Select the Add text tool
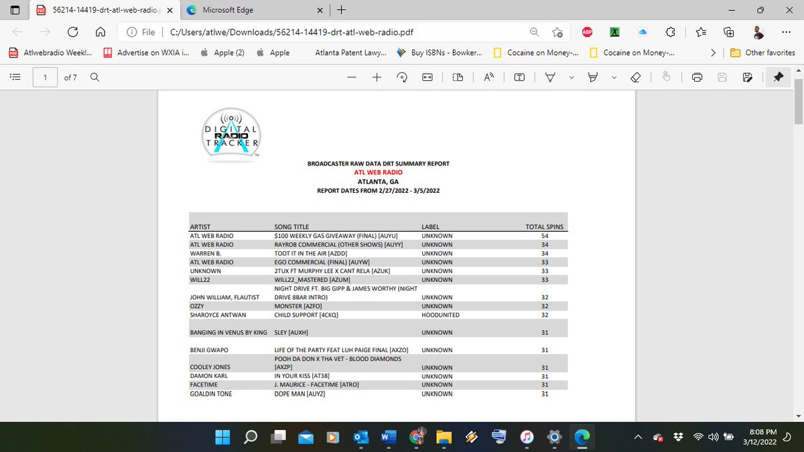The image size is (804, 452). tap(519, 77)
